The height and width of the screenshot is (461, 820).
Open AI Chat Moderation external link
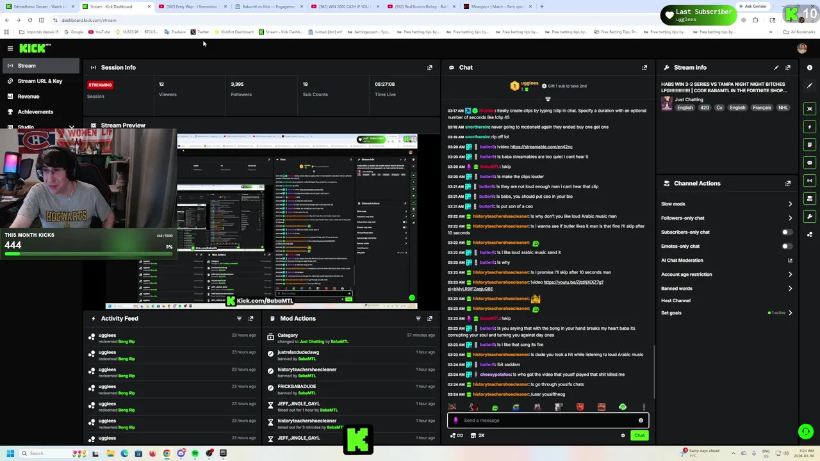(790, 261)
